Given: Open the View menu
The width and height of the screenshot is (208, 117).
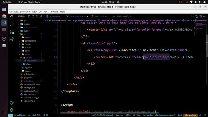Looking at the screenshot, I should pyautogui.click(x=34, y=12).
